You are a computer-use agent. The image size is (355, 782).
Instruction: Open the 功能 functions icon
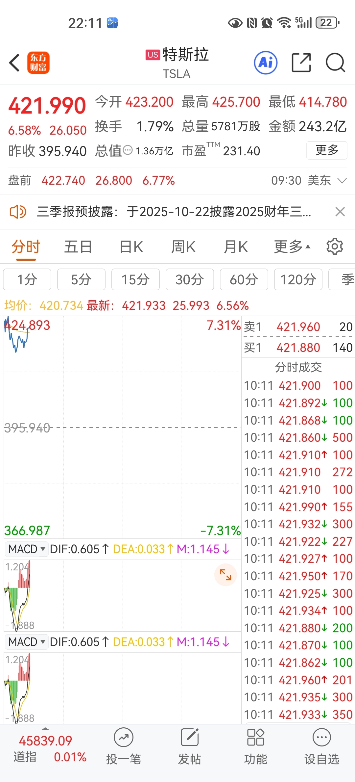point(255,746)
